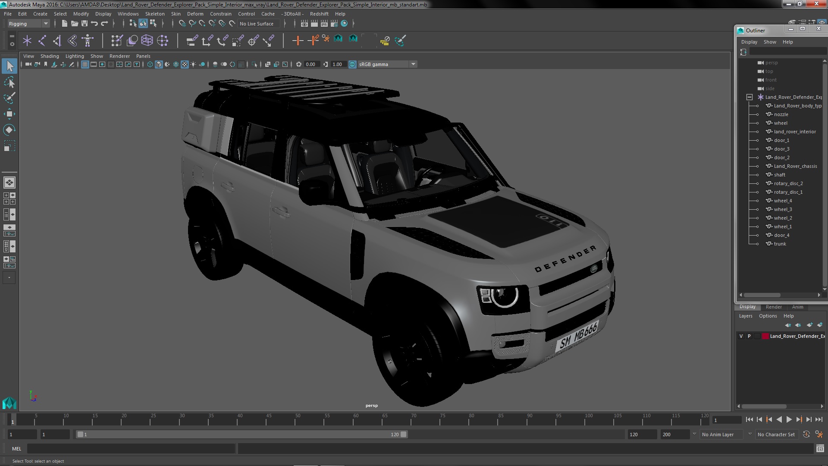The width and height of the screenshot is (828, 466).
Task: Select the Rotate tool
Action: 9,130
